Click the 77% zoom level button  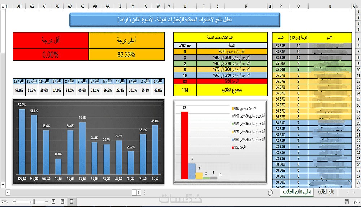(4, 202)
